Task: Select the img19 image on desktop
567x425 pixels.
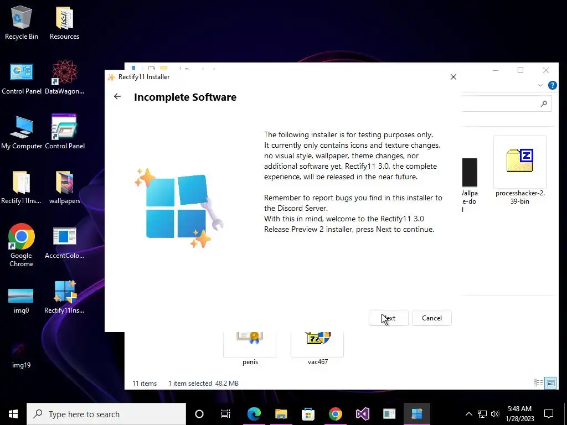Action: pyautogui.click(x=21, y=356)
